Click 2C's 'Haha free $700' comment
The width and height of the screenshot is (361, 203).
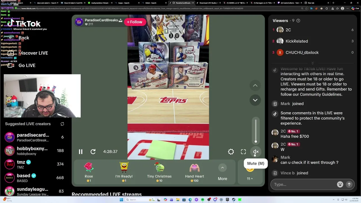tap(295, 136)
